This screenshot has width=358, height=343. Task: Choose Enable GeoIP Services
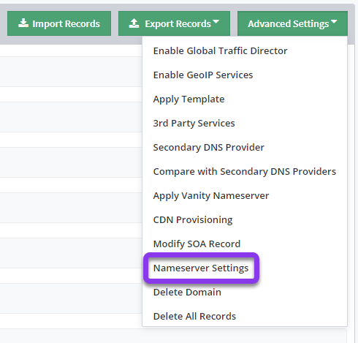[x=203, y=75]
